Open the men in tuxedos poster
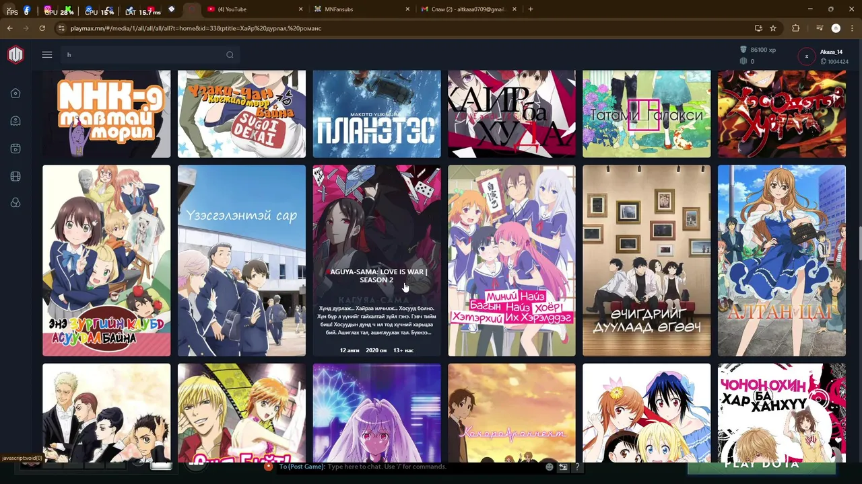 (106, 413)
